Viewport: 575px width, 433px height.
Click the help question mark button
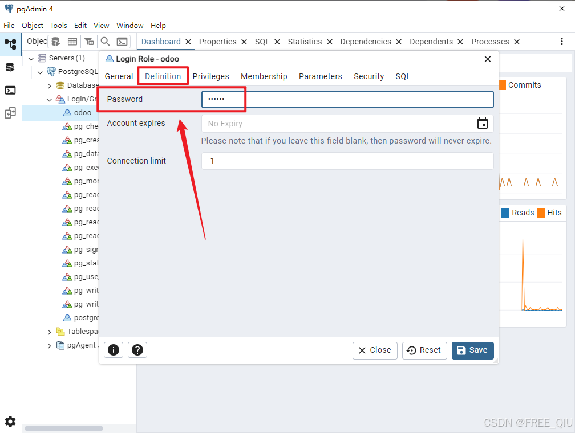(137, 350)
